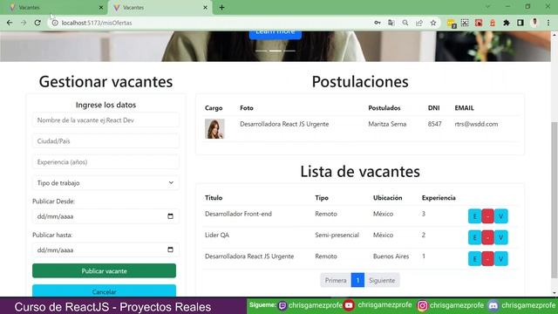The height and width of the screenshot is (314, 558).
Task: Click the address bar URL localhost:5173/misOfertas
Action: 97,23
